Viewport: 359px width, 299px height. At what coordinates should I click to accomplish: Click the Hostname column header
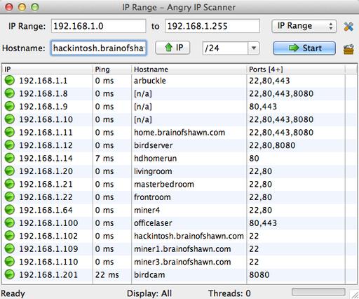click(x=189, y=69)
